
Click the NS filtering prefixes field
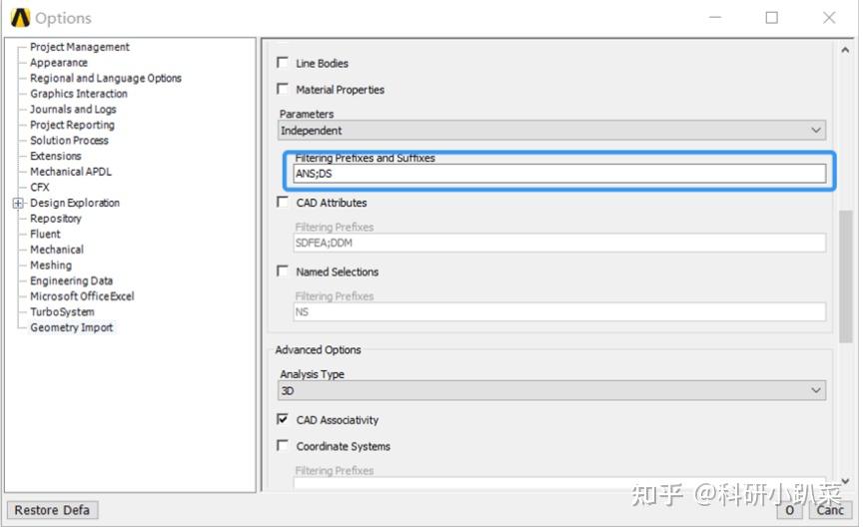[x=559, y=312]
